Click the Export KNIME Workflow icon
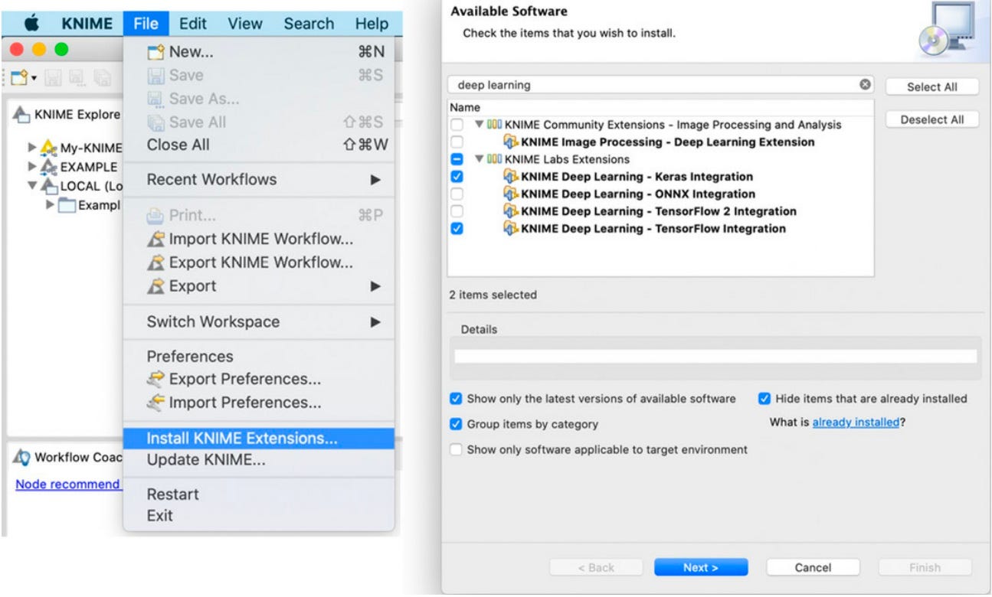Viewport: 992px width, 597px height. pos(156,263)
